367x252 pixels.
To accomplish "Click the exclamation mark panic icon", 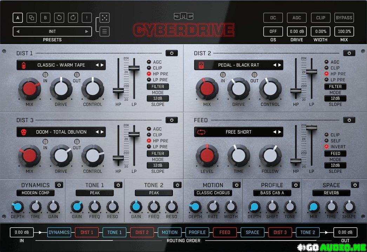I will pos(87,17).
